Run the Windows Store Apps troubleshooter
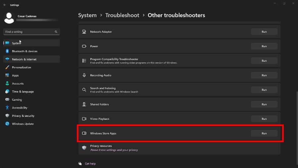This screenshot has height=168, width=298. tap(264, 133)
